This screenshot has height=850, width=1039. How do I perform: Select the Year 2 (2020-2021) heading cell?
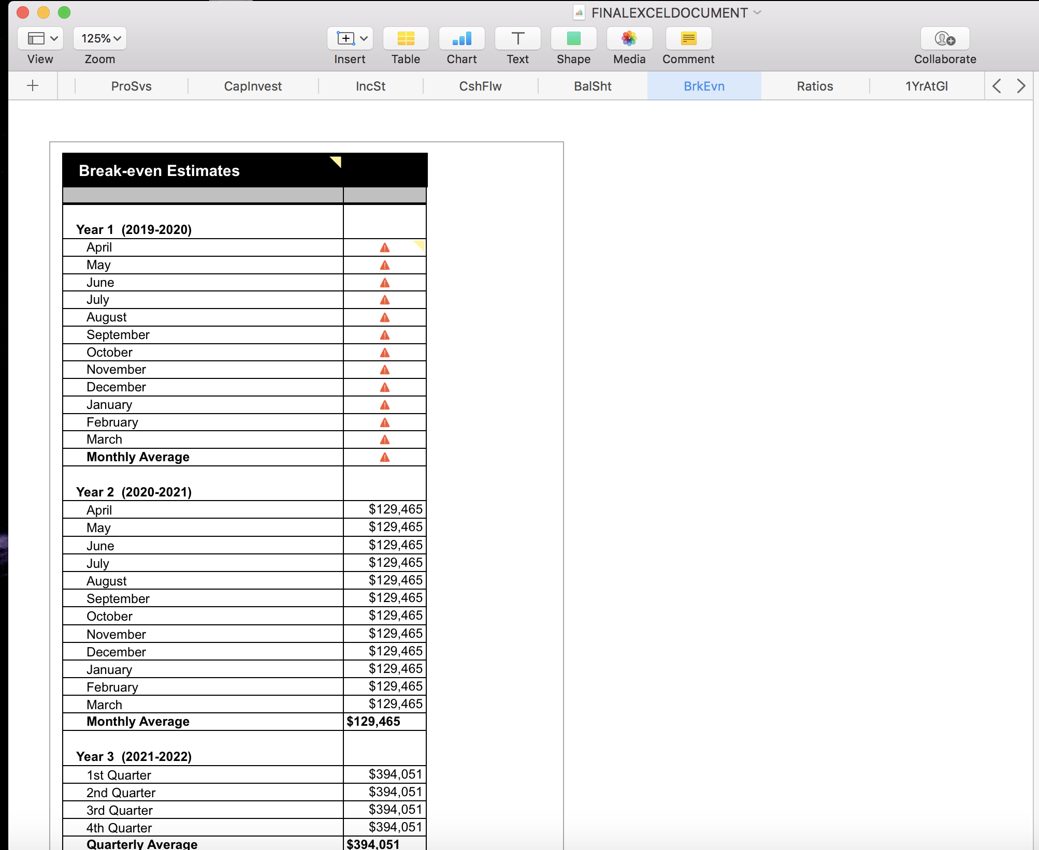pyautogui.click(x=203, y=483)
